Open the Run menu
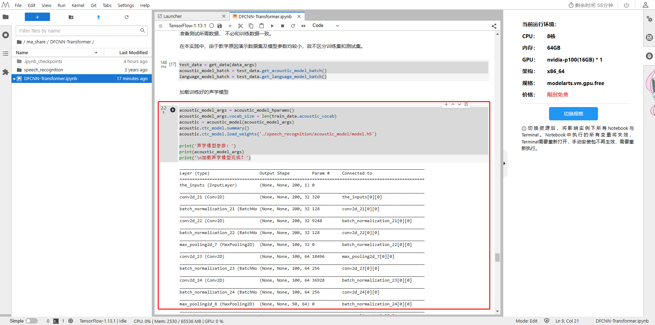 (62, 5)
